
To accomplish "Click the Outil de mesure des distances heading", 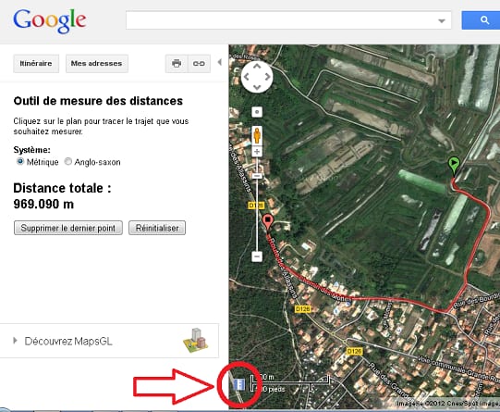I will [x=98, y=101].
